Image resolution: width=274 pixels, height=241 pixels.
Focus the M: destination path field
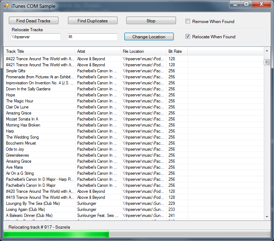pyautogui.click(x=93, y=37)
